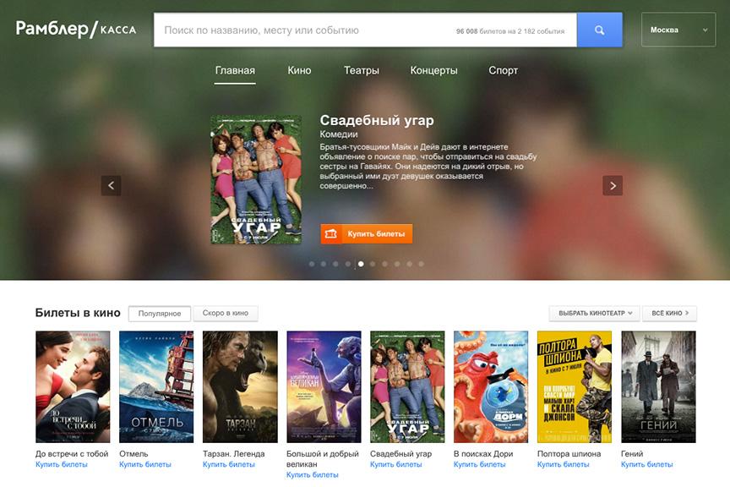The width and height of the screenshot is (730, 487).
Task: Select the Спорт navigation tab
Action: click(x=503, y=71)
